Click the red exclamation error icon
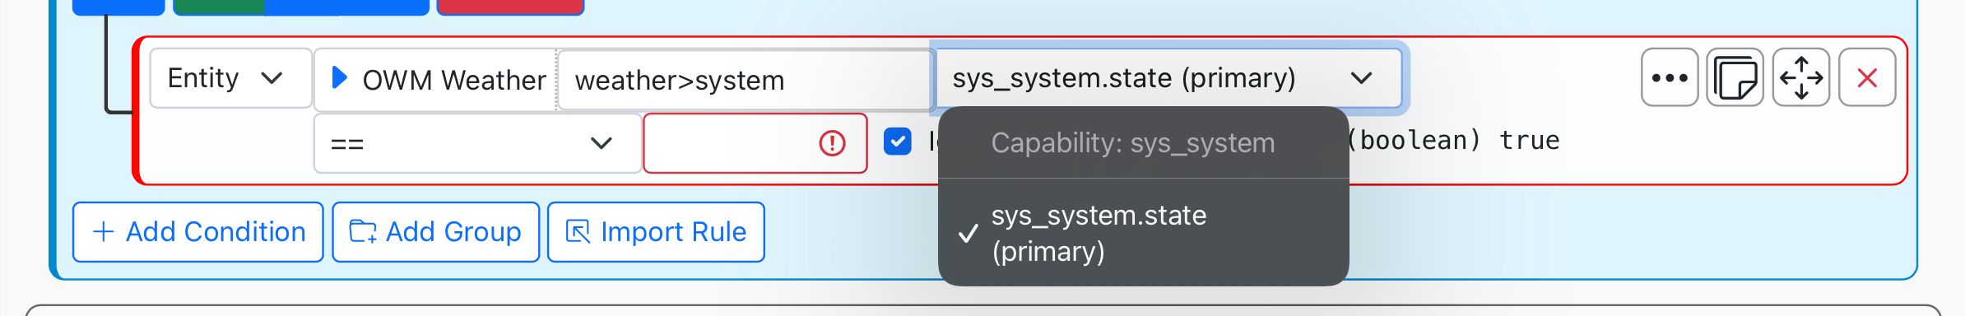The height and width of the screenshot is (316, 1965). coord(832,143)
